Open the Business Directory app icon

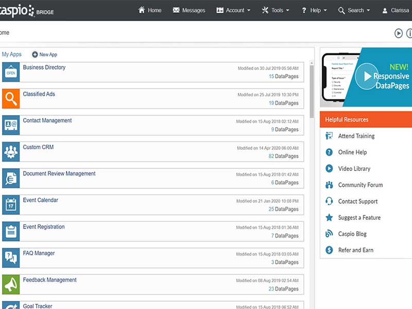pyautogui.click(x=11, y=72)
